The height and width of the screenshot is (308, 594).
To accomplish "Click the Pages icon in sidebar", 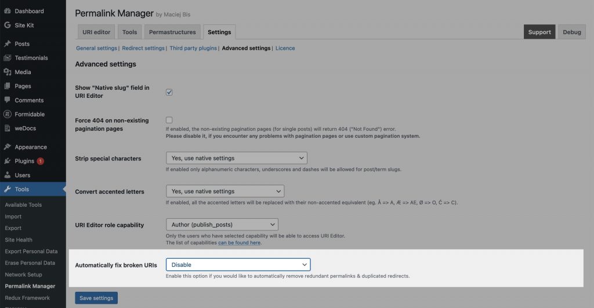I will pos(7,86).
